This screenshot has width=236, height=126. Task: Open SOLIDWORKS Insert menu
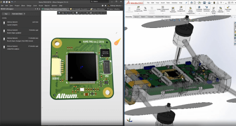(163, 3)
